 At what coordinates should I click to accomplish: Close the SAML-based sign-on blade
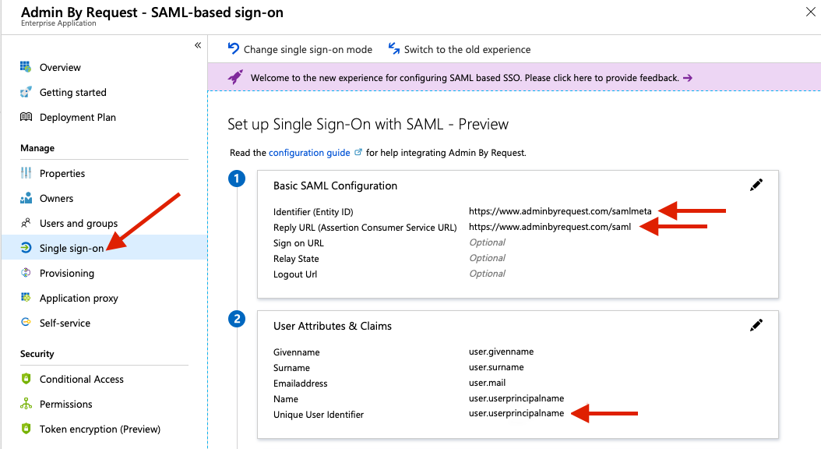(x=810, y=11)
